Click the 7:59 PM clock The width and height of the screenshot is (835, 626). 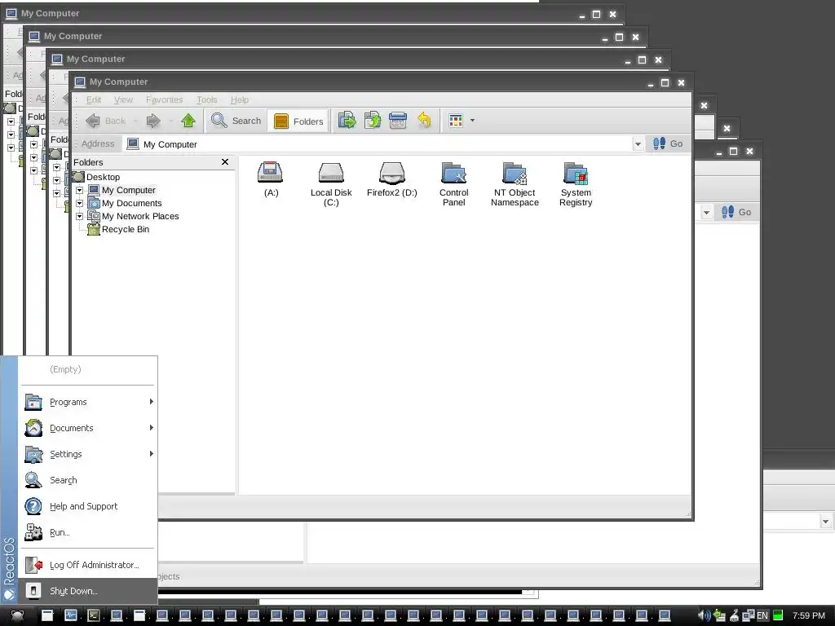808,615
